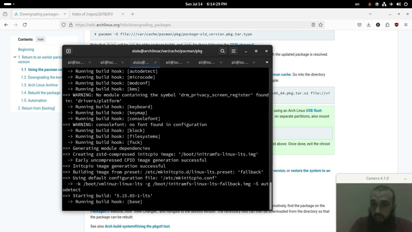Open a new terminal tab with the plus icon
The image size is (412, 232).
[68, 51]
